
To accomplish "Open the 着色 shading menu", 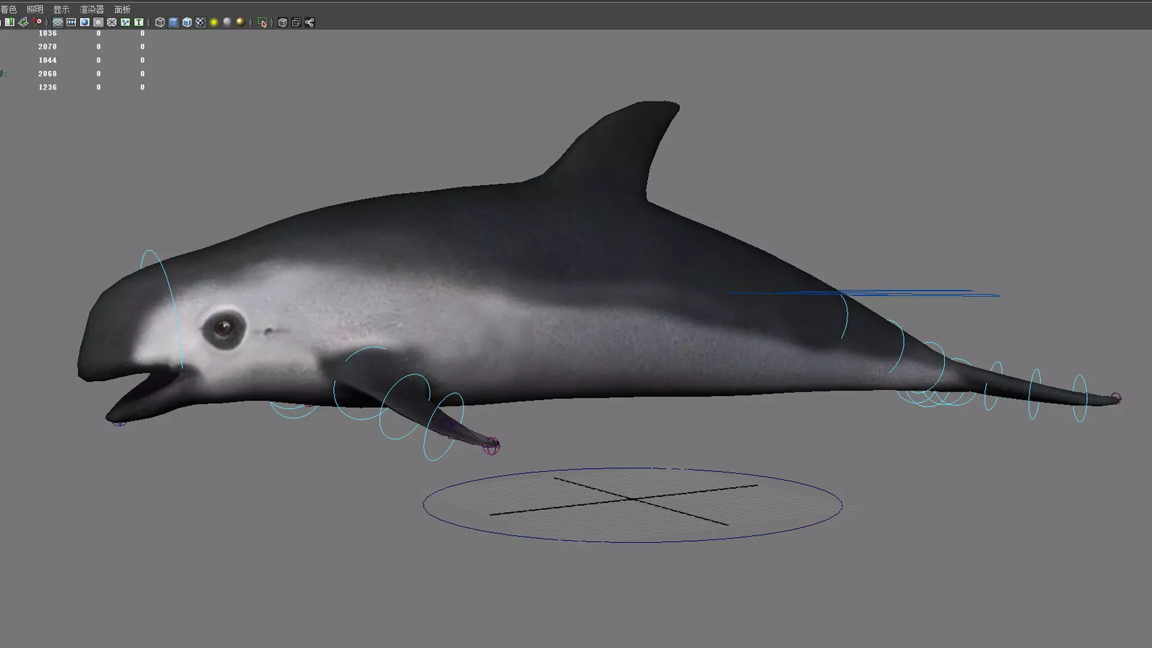I will [x=8, y=9].
